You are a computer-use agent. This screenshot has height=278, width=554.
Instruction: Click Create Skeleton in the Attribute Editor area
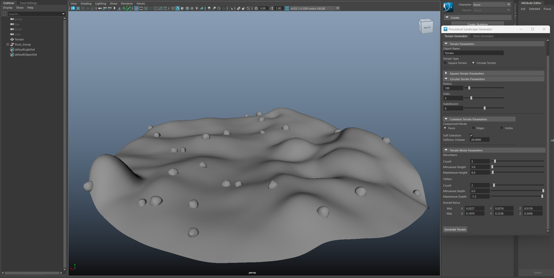point(478,24)
